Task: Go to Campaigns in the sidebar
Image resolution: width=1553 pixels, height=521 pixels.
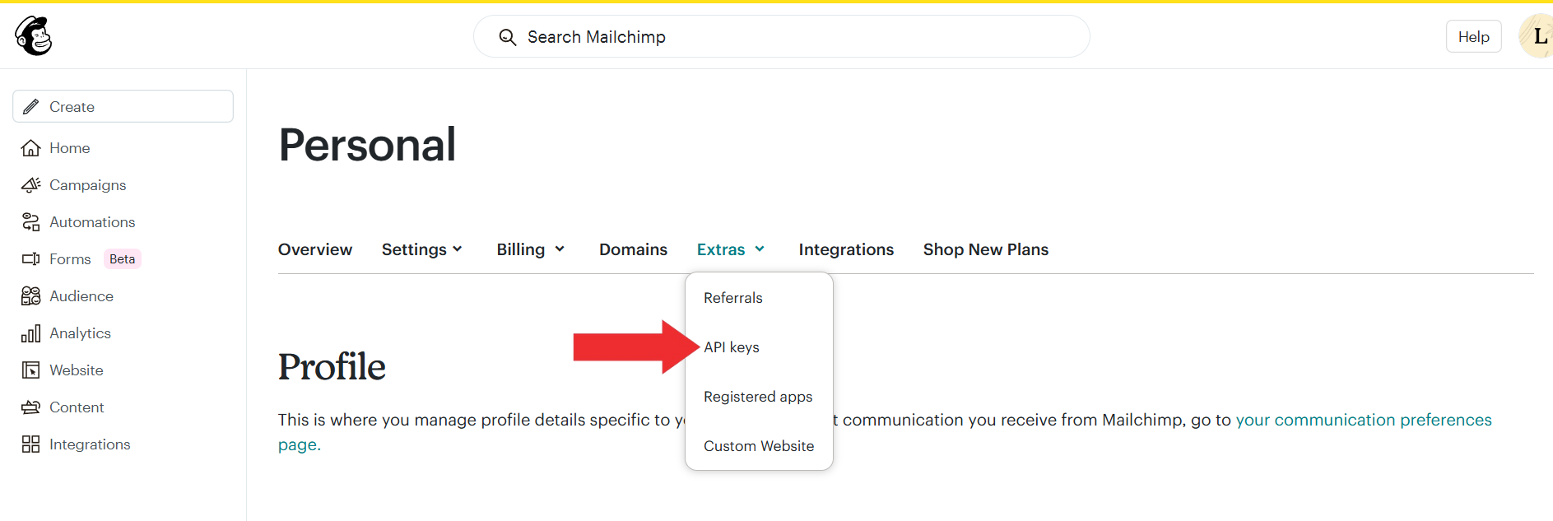Action: click(88, 185)
